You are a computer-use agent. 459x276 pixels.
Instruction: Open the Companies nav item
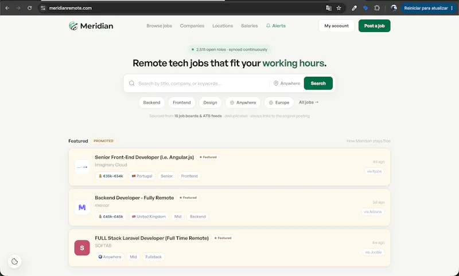tap(192, 26)
